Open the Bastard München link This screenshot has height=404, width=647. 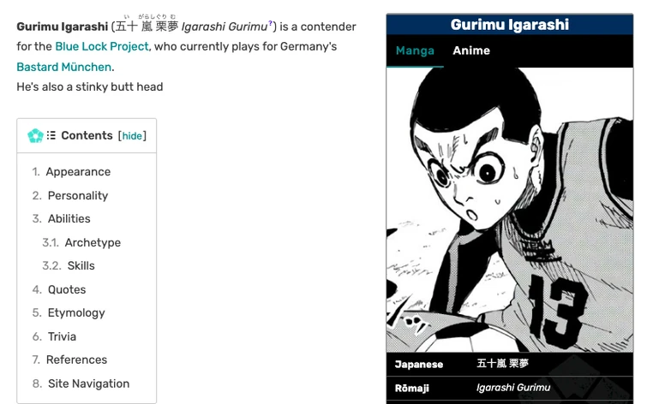64,67
